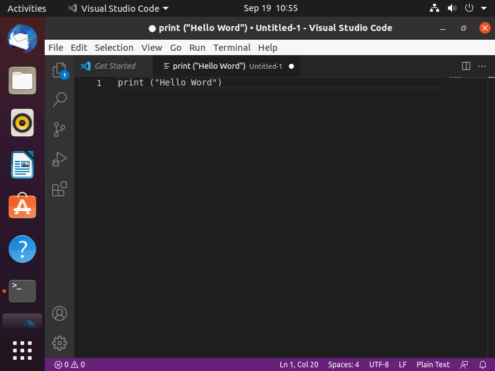Screen dimensions: 495x371
Task: Click the feedback icon in status bar
Action: coord(464,365)
